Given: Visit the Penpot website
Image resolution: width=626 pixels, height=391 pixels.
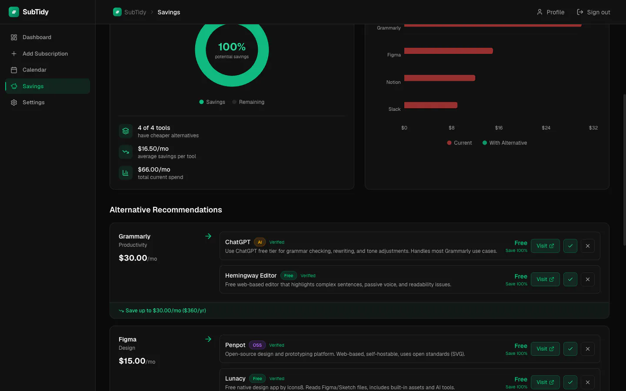Looking at the screenshot, I should click(545, 349).
